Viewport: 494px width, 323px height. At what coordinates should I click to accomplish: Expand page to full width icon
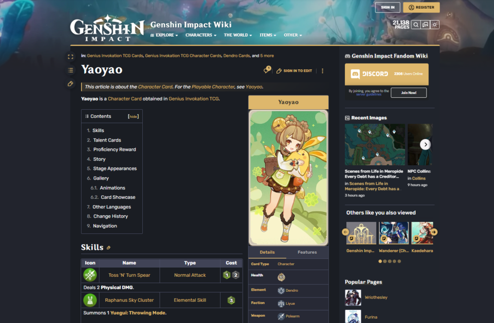[70, 57]
